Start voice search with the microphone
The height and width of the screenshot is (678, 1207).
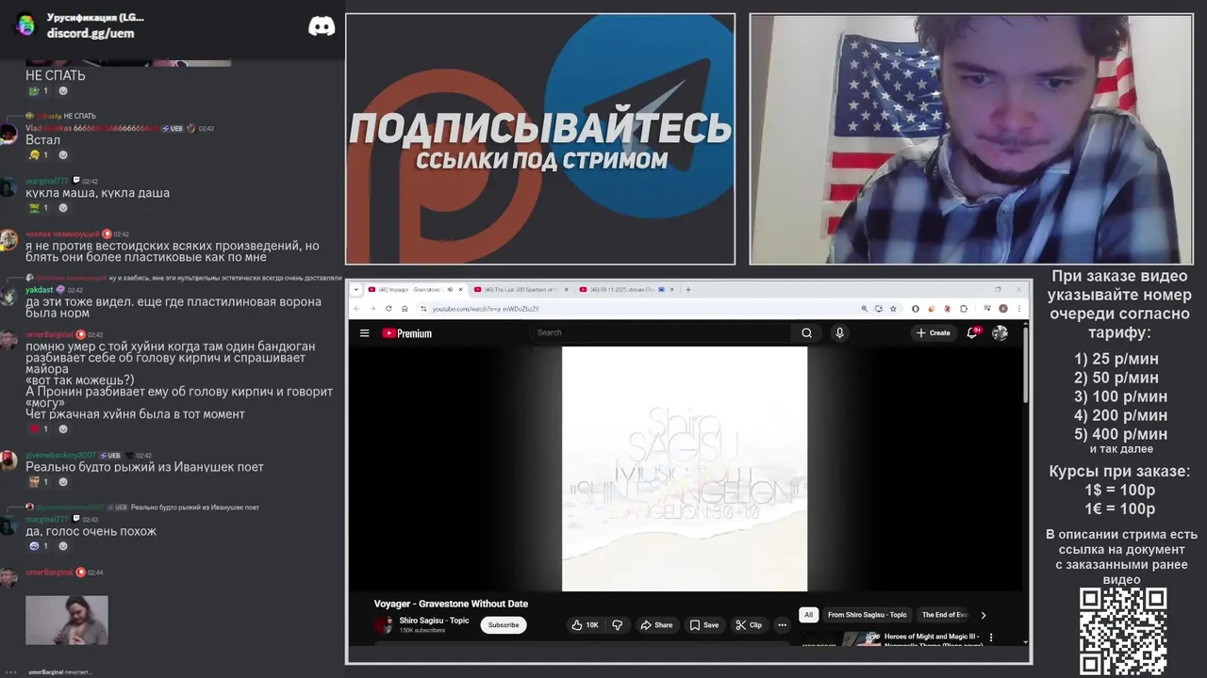point(839,332)
